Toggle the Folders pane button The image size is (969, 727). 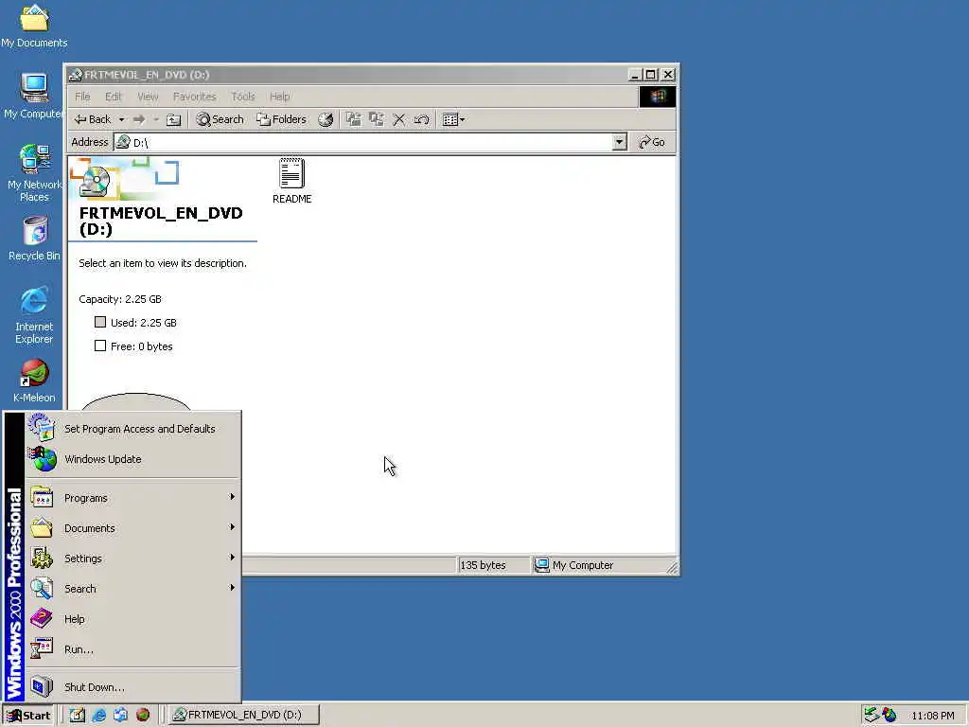coord(281,119)
